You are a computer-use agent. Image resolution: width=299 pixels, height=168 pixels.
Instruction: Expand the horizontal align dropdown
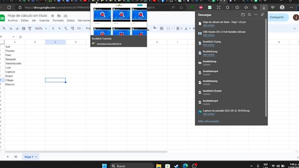click(x=181, y=29)
